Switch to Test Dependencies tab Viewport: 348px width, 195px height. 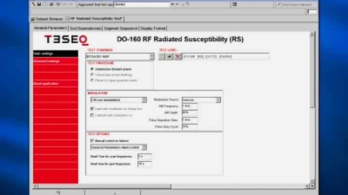coord(86,28)
